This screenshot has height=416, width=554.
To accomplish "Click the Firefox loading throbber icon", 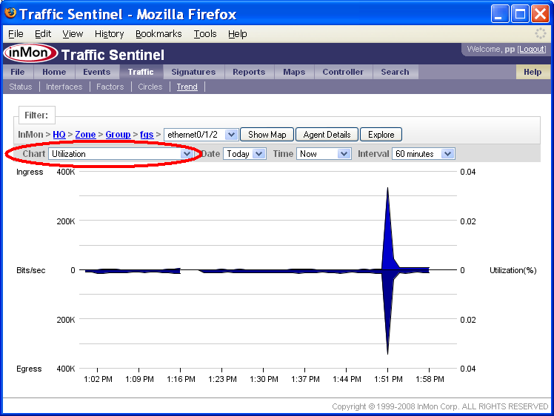I will 541,34.
